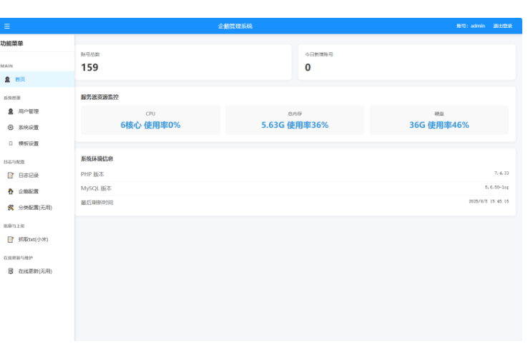
Task: Click the PHP version value 7.4.33
Action: coord(502,173)
